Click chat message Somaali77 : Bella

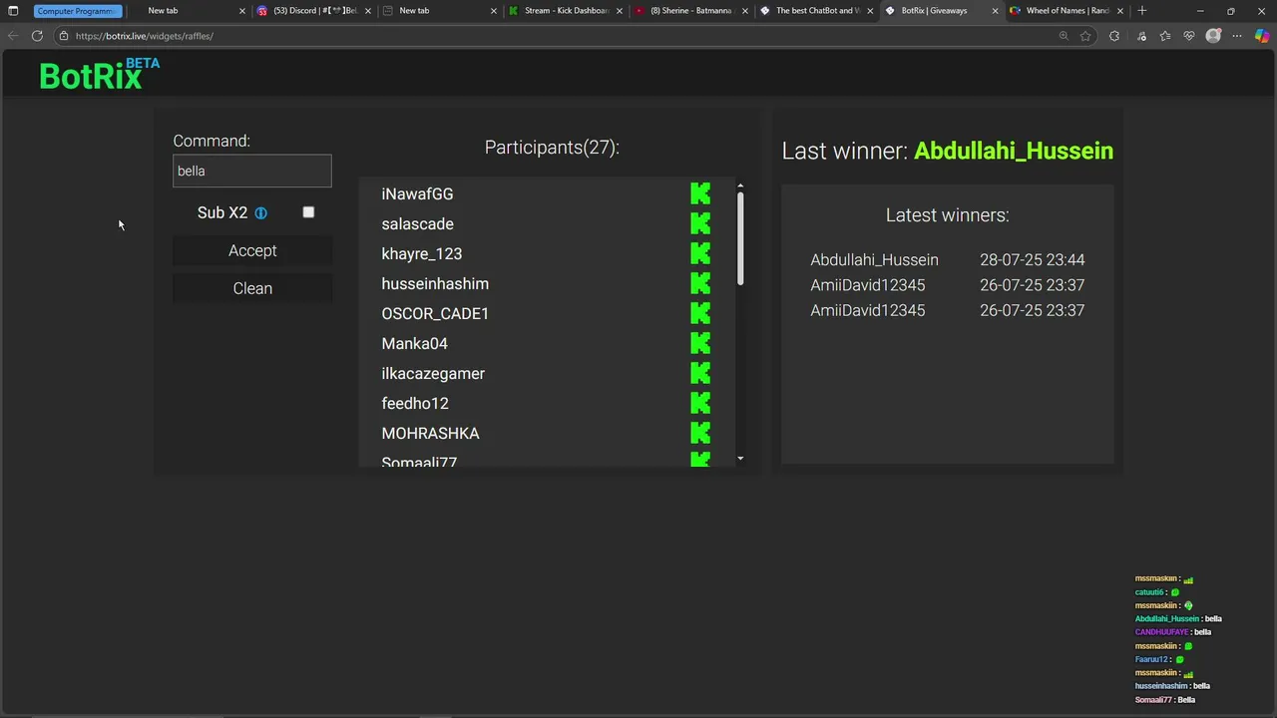coord(1164,700)
